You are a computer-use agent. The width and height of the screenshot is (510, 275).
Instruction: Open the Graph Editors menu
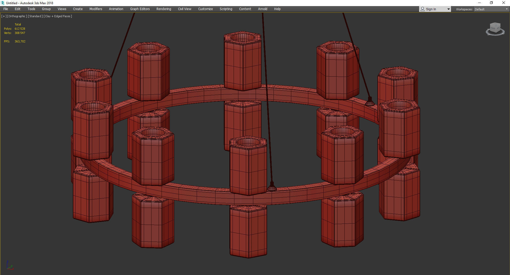pyautogui.click(x=140, y=9)
